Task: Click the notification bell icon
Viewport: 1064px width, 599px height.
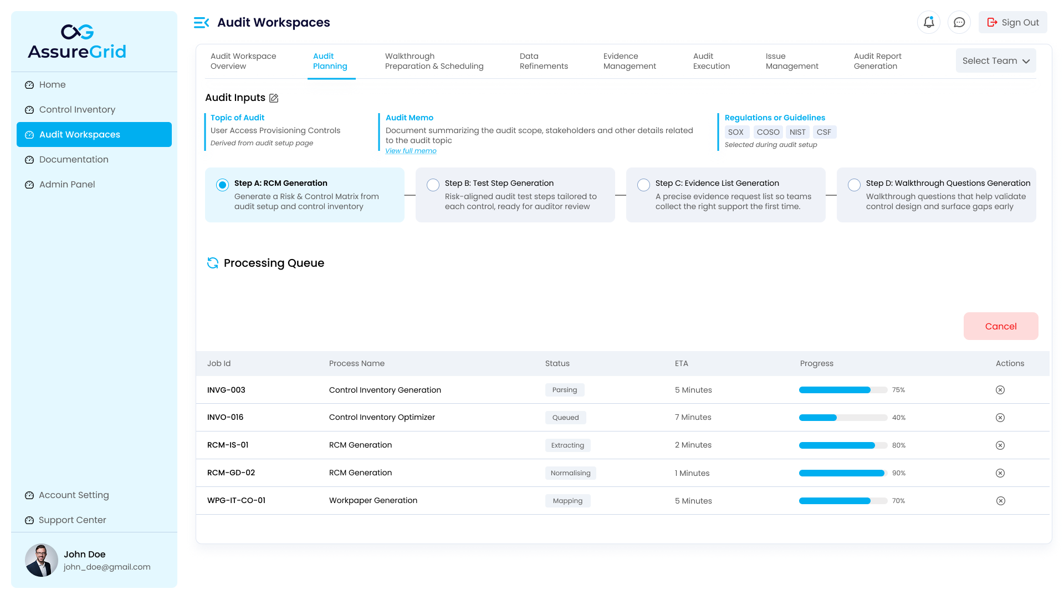Action: click(929, 22)
